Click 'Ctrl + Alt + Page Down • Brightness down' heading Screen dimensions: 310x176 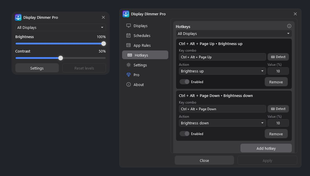tap(216, 96)
